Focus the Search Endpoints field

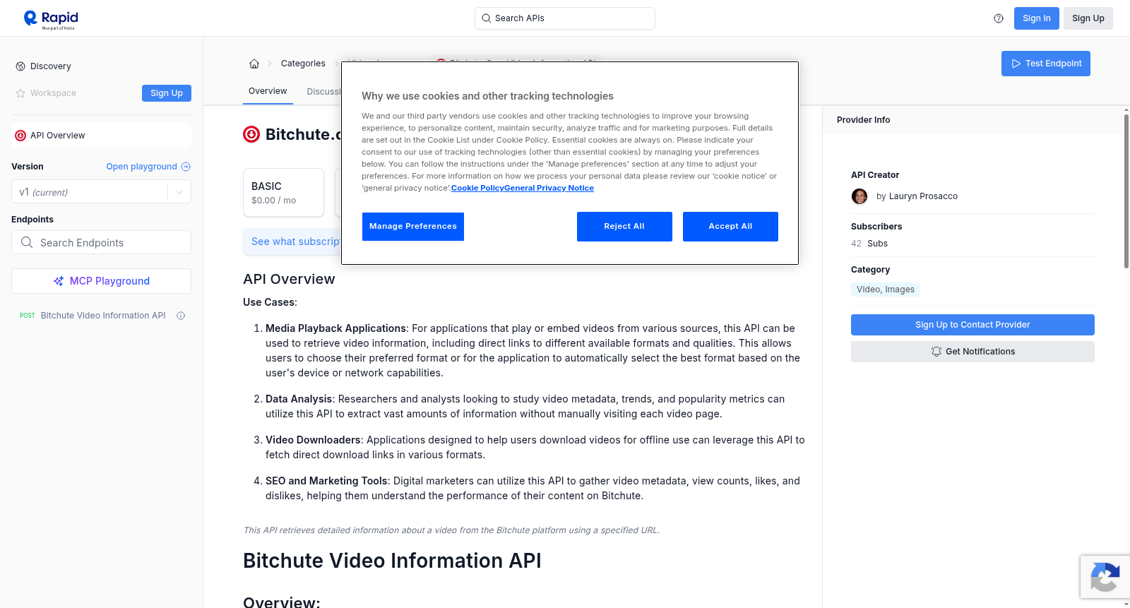[101, 242]
